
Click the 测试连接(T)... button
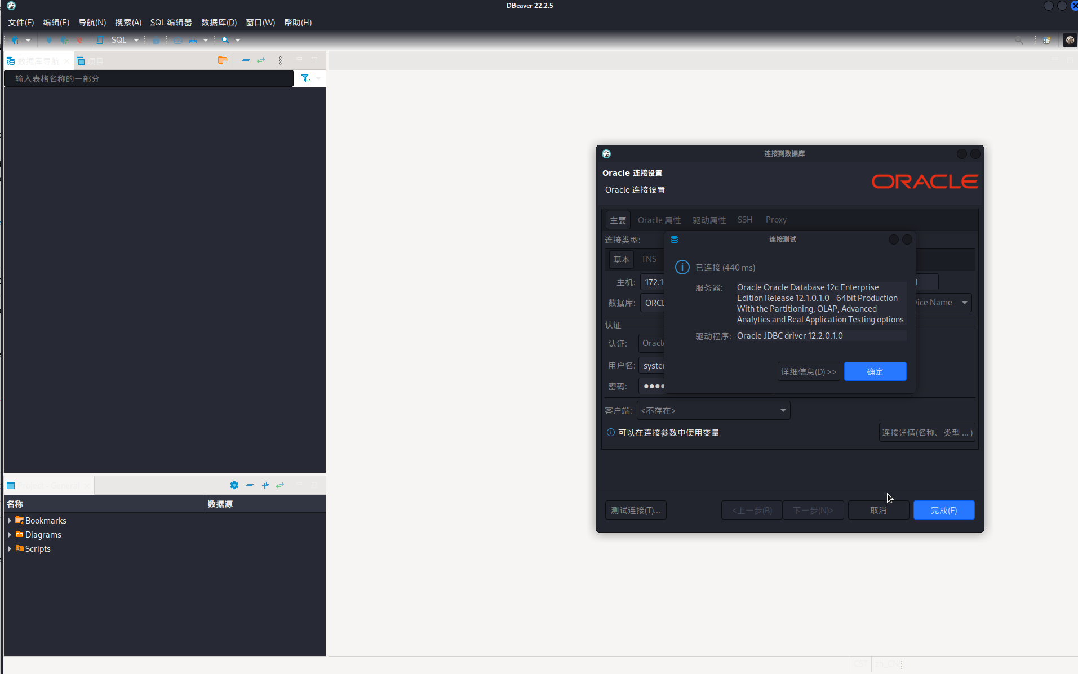point(636,510)
